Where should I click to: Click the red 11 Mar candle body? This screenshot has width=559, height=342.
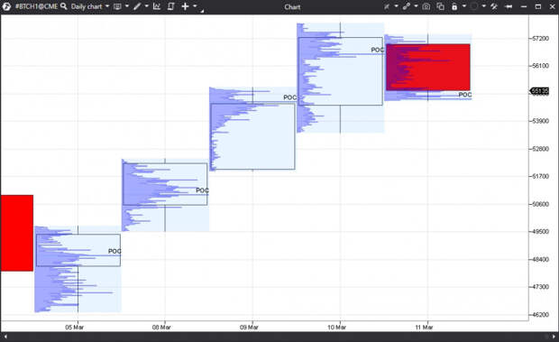pyautogui.click(x=427, y=67)
